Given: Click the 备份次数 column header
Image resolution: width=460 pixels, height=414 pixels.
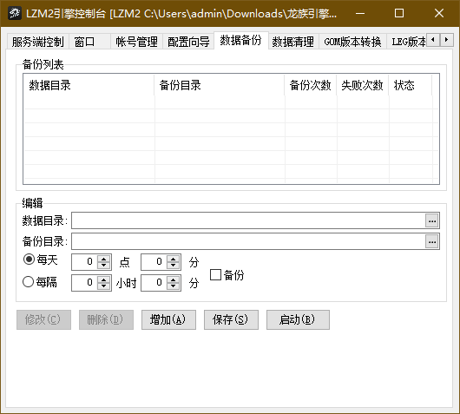Looking at the screenshot, I should point(311,85).
